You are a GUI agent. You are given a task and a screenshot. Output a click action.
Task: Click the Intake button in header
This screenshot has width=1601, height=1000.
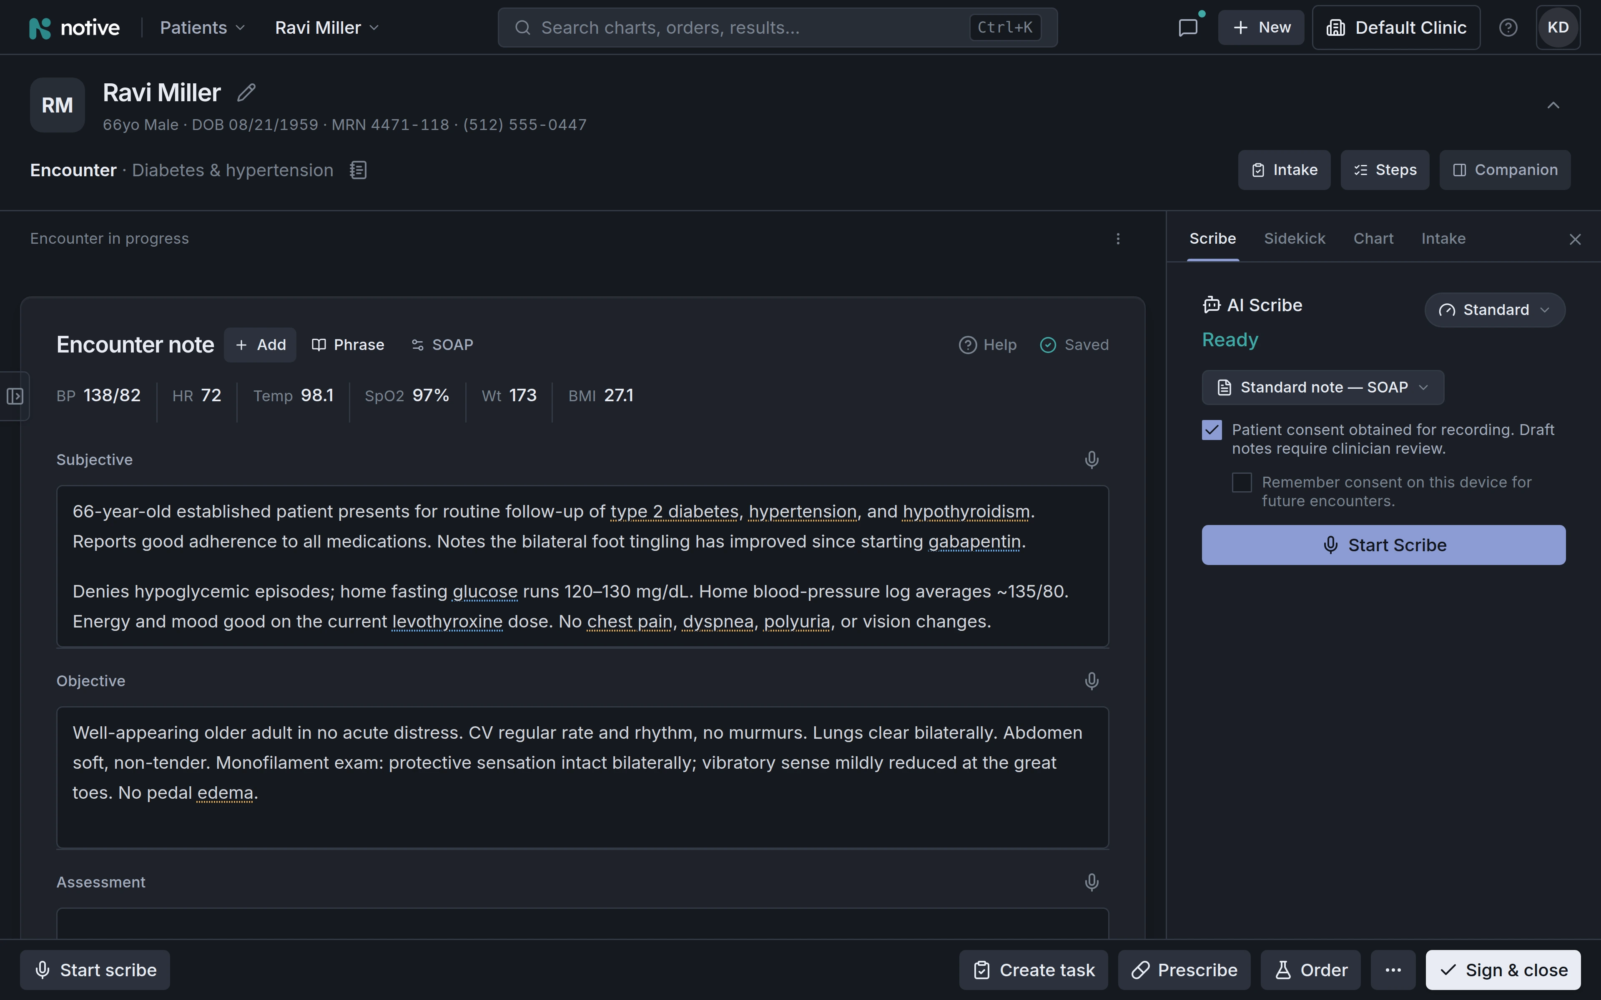click(1284, 170)
